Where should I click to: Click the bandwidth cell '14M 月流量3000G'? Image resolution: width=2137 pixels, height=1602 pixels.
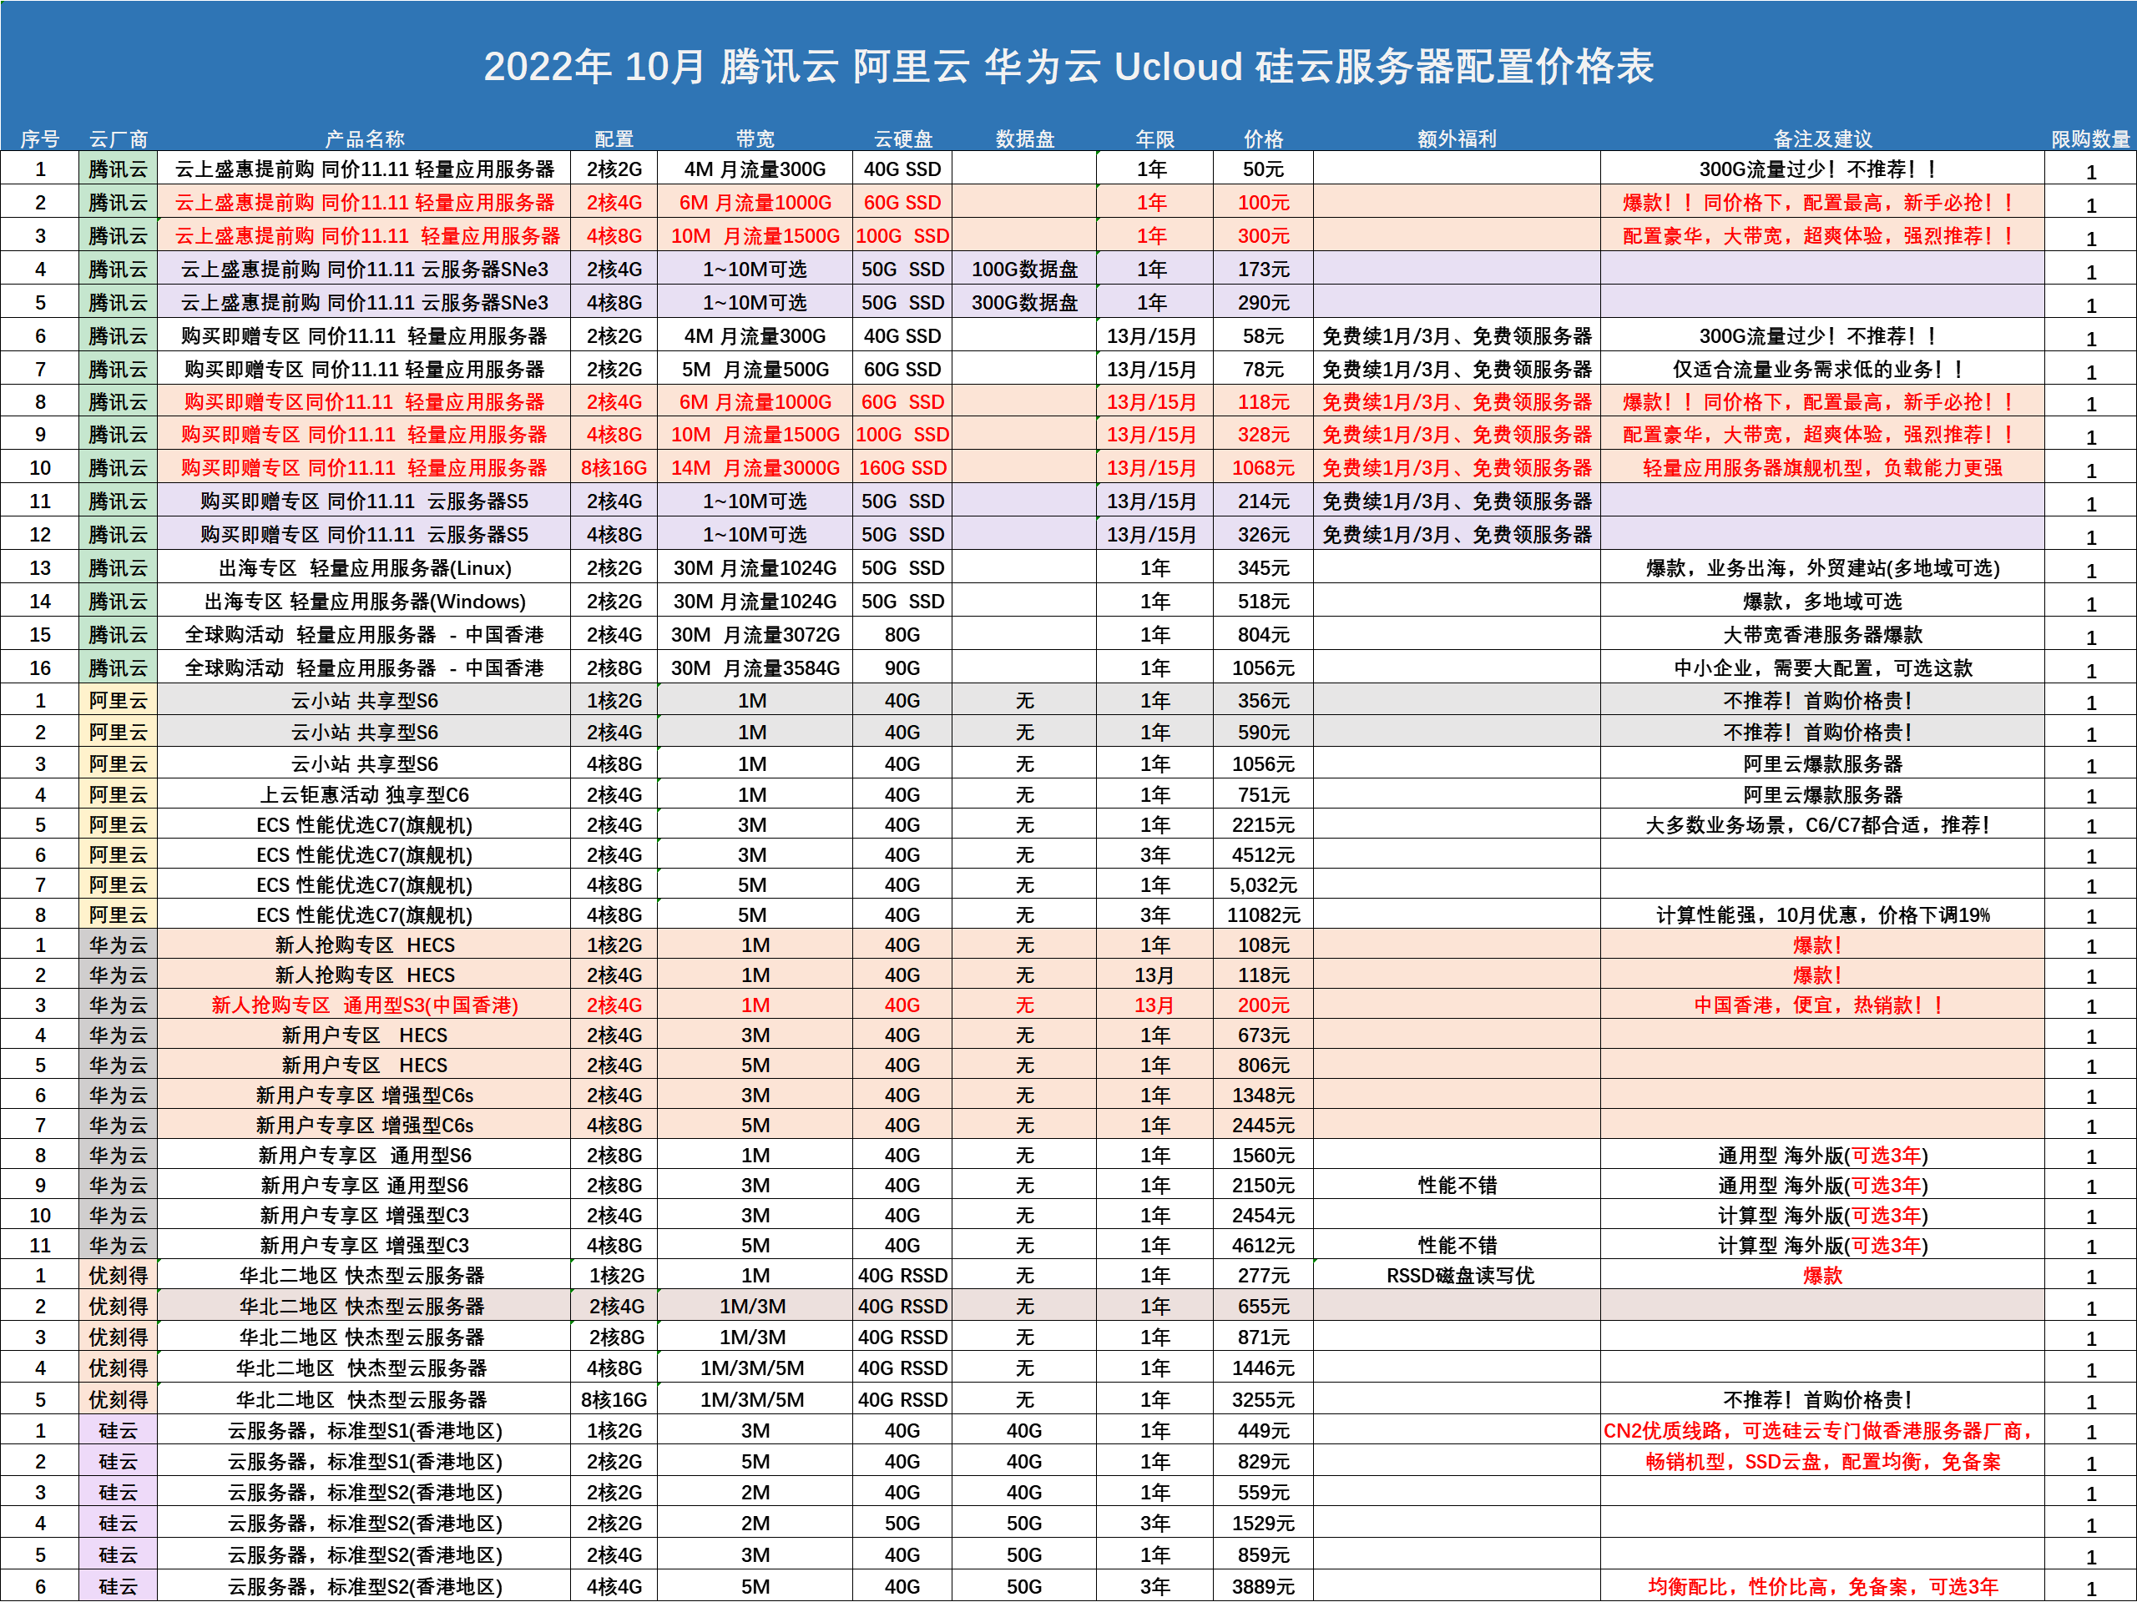coord(755,468)
